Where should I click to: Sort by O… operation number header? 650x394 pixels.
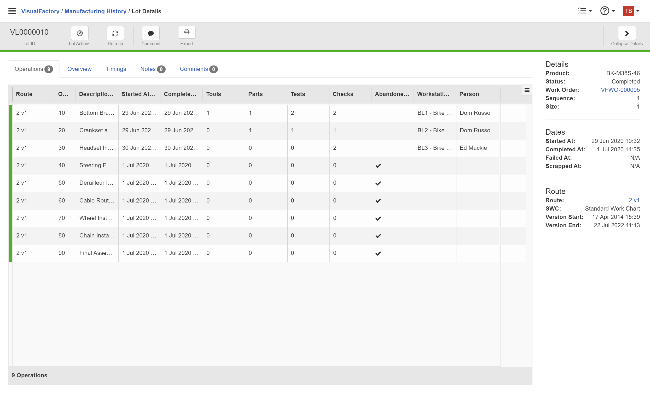click(65, 94)
